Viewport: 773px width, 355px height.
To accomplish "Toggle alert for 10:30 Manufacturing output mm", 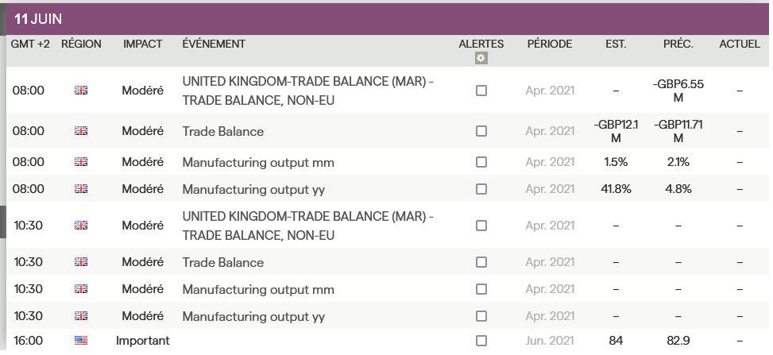I will point(481,289).
